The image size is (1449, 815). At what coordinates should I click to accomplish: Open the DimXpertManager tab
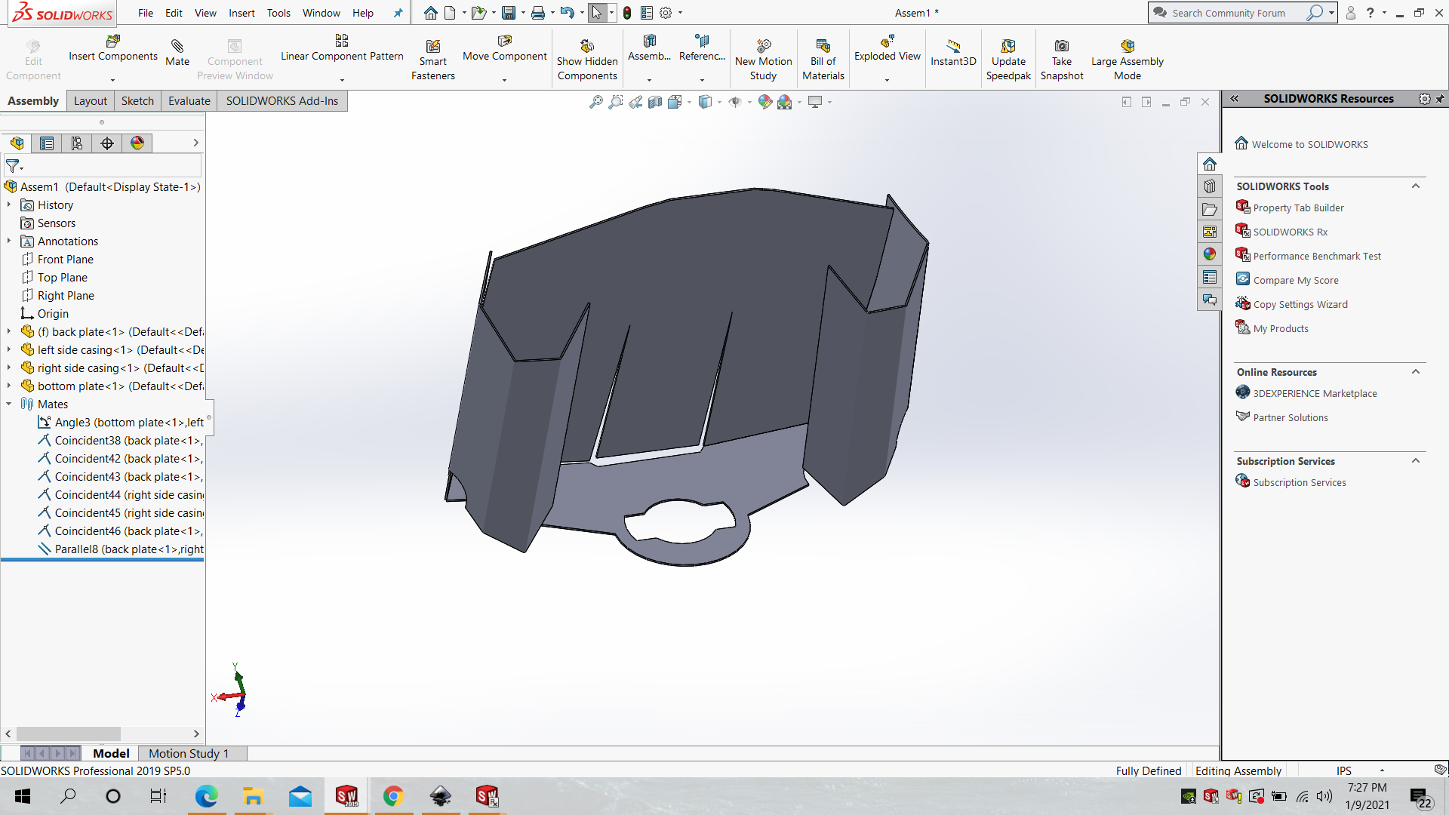[x=107, y=143]
